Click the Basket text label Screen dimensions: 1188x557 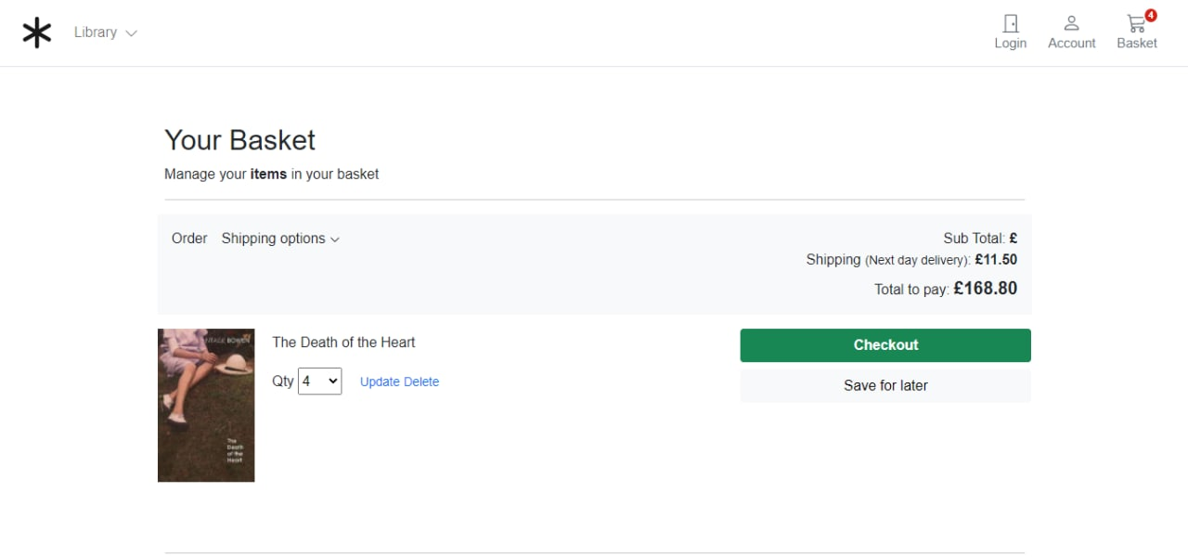(x=1137, y=44)
